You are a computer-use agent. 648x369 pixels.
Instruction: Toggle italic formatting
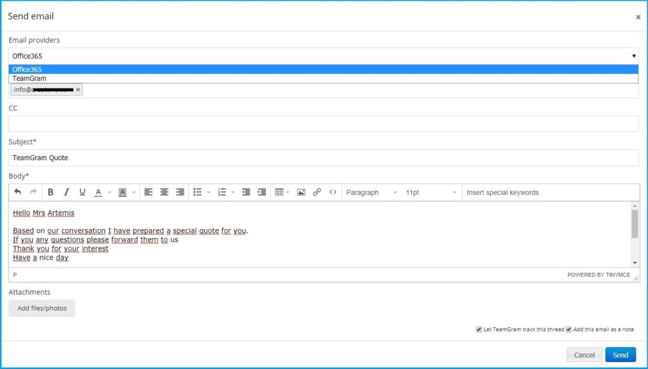coord(66,192)
